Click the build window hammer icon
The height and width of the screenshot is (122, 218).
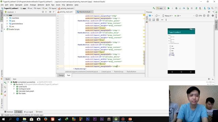click(5, 83)
